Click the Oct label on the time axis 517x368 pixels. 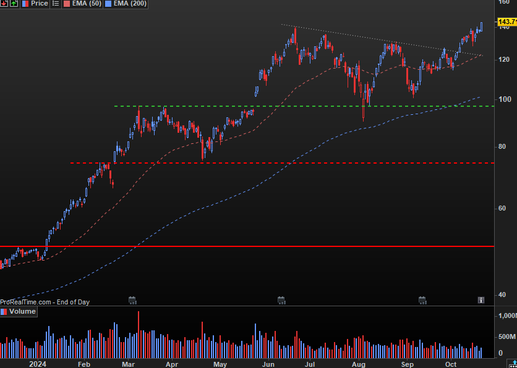click(x=451, y=364)
